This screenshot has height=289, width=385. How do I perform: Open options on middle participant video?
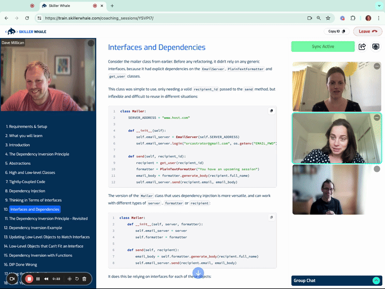pyautogui.click(x=376, y=118)
